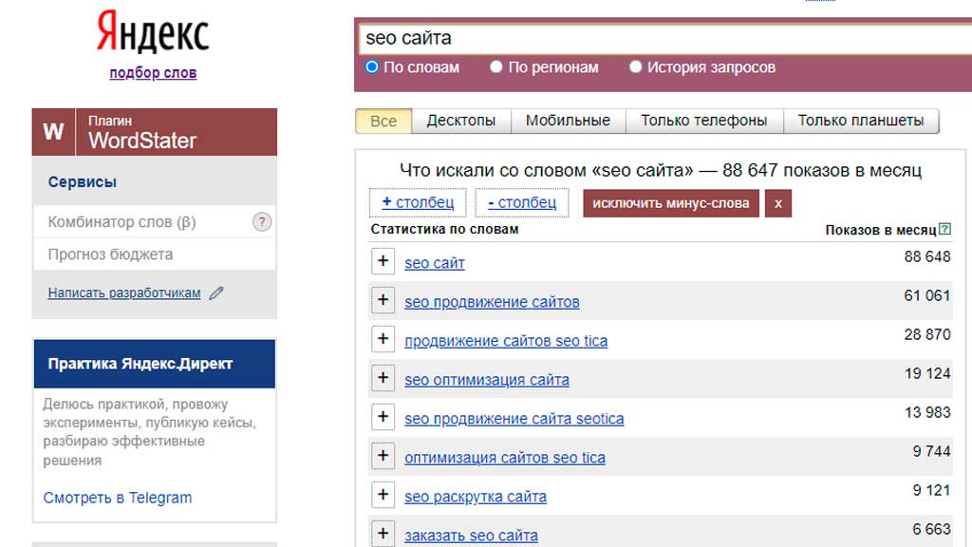Click the + столбец button

point(420,202)
